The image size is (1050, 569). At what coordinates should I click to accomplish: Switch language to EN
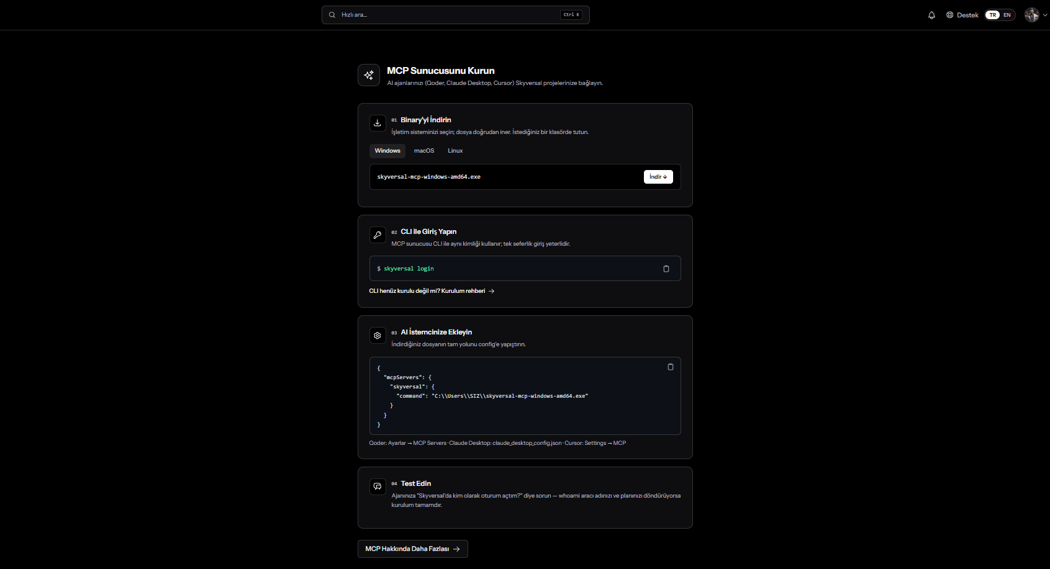(1007, 15)
